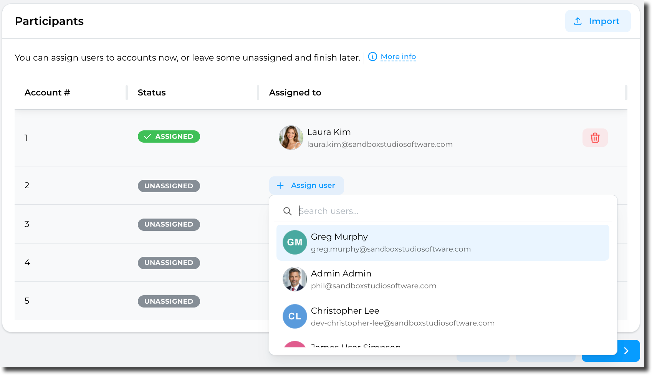Click Admin Admin's profile photo
This screenshot has width=652, height=375.
[295, 279]
